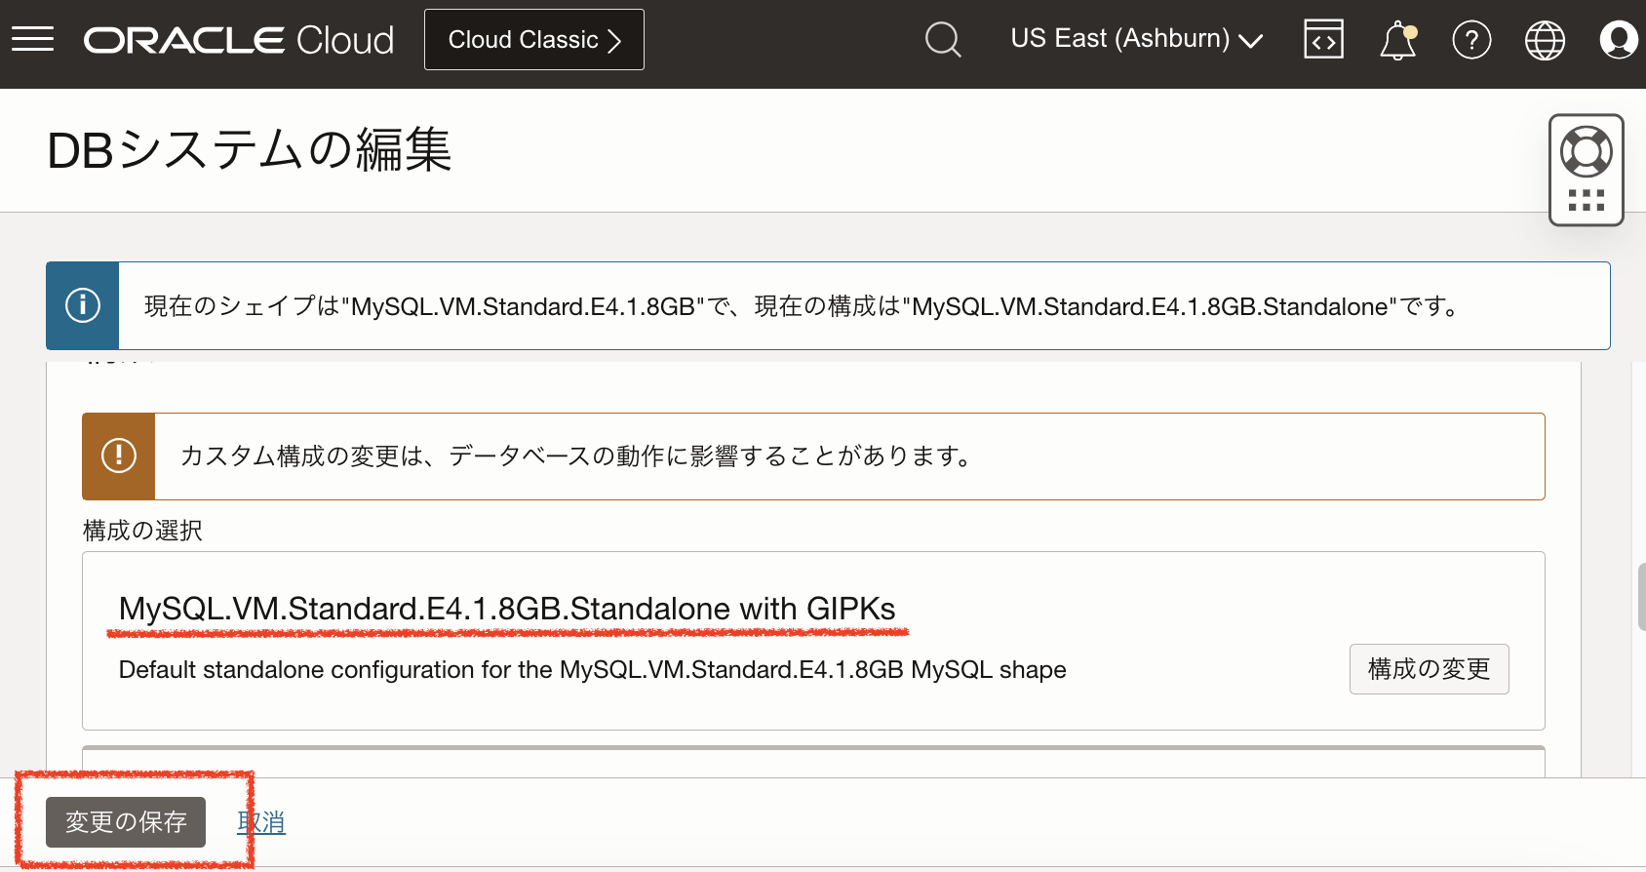Click the 取消 cancel link
This screenshot has width=1646, height=872.
261,822
